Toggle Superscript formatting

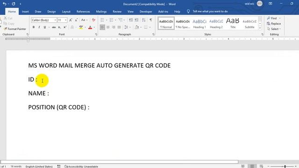pyautogui.click(x=65, y=28)
